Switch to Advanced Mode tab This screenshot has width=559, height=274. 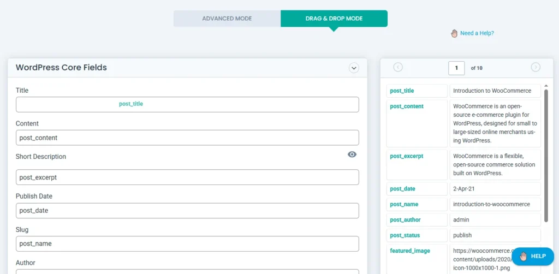tap(227, 19)
